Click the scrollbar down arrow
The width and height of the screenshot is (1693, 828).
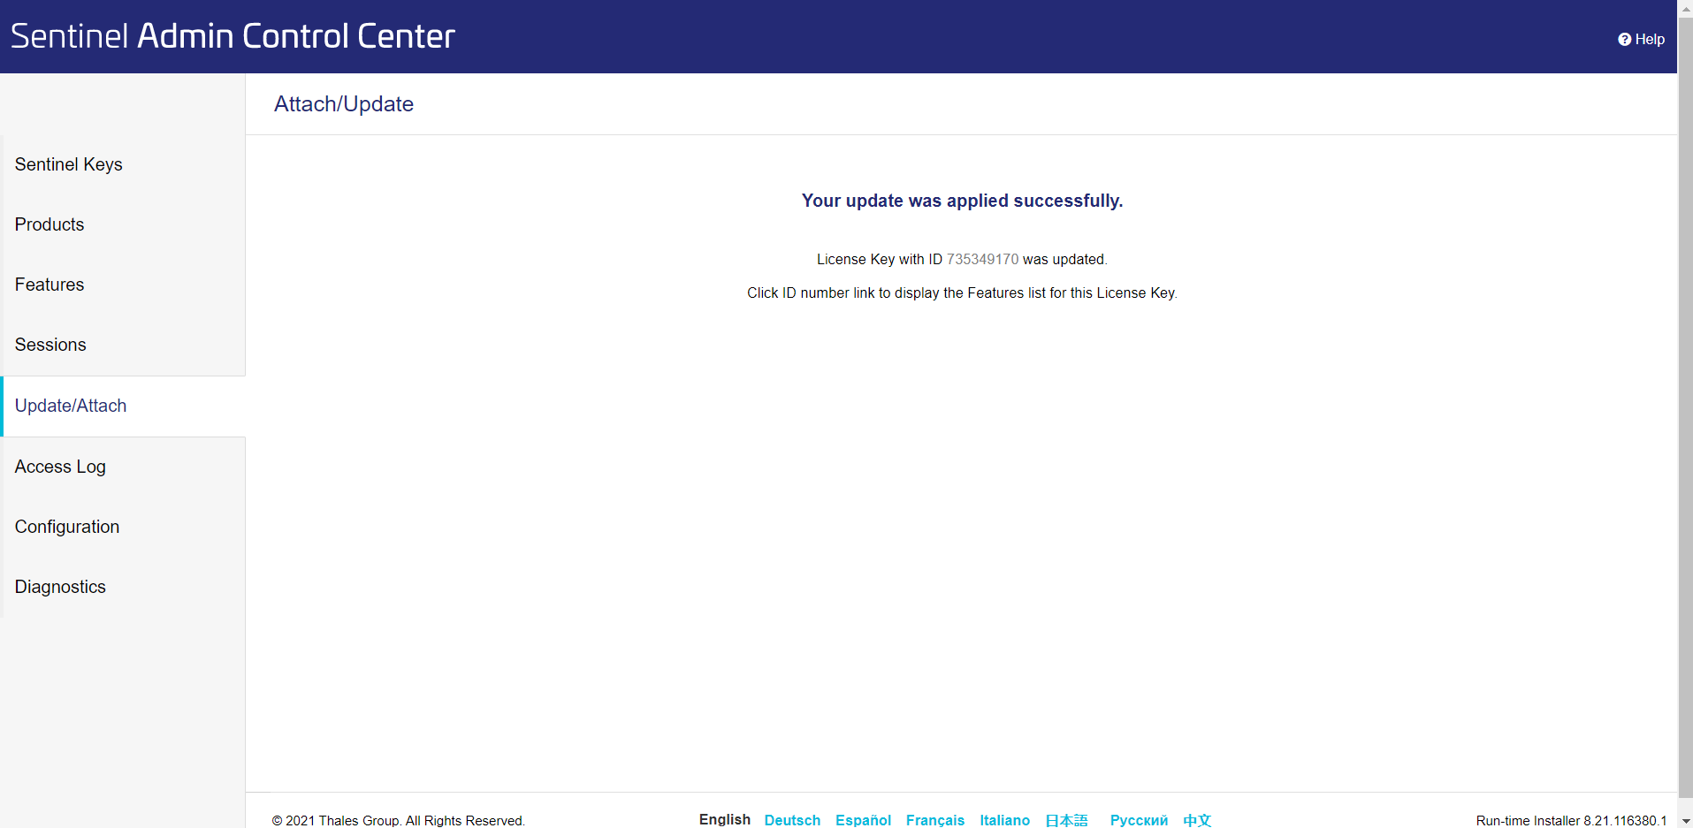(1685, 821)
